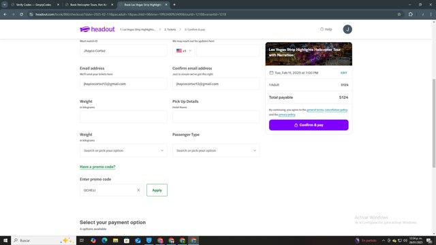Bookmark this page with star icon
Image resolution: width=436 pixels, height=245 pixels.
pos(399,14)
